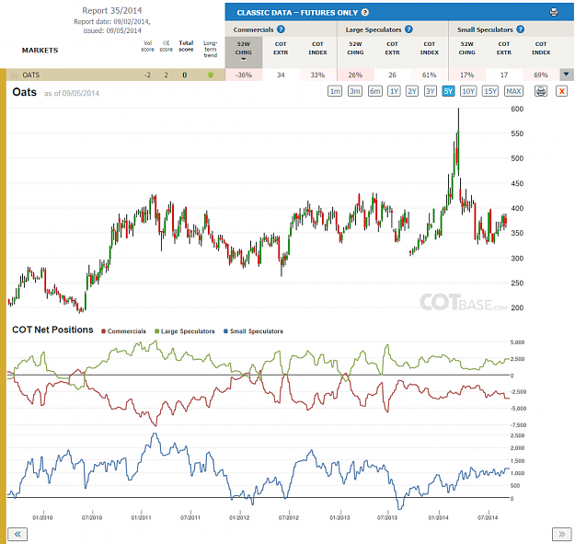Collapse the OATS row with dropdown arrow
This screenshot has width=575, height=544.
pyautogui.click(x=566, y=75)
